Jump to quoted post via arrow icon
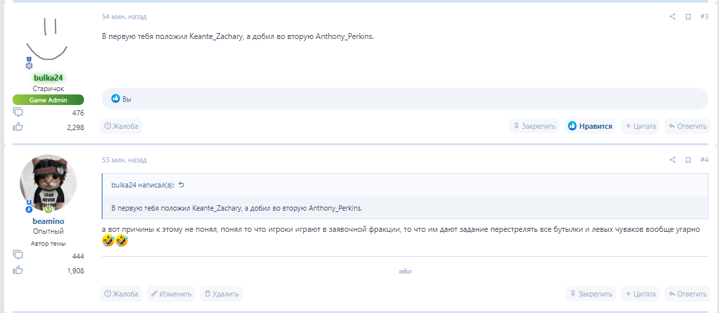The width and height of the screenshot is (719, 313). [x=182, y=185]
